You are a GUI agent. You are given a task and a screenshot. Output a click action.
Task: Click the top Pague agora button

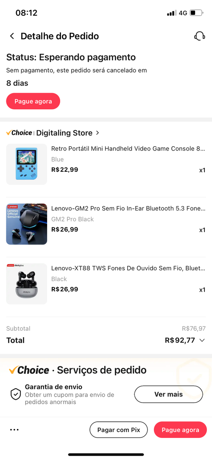pos(33,101)
